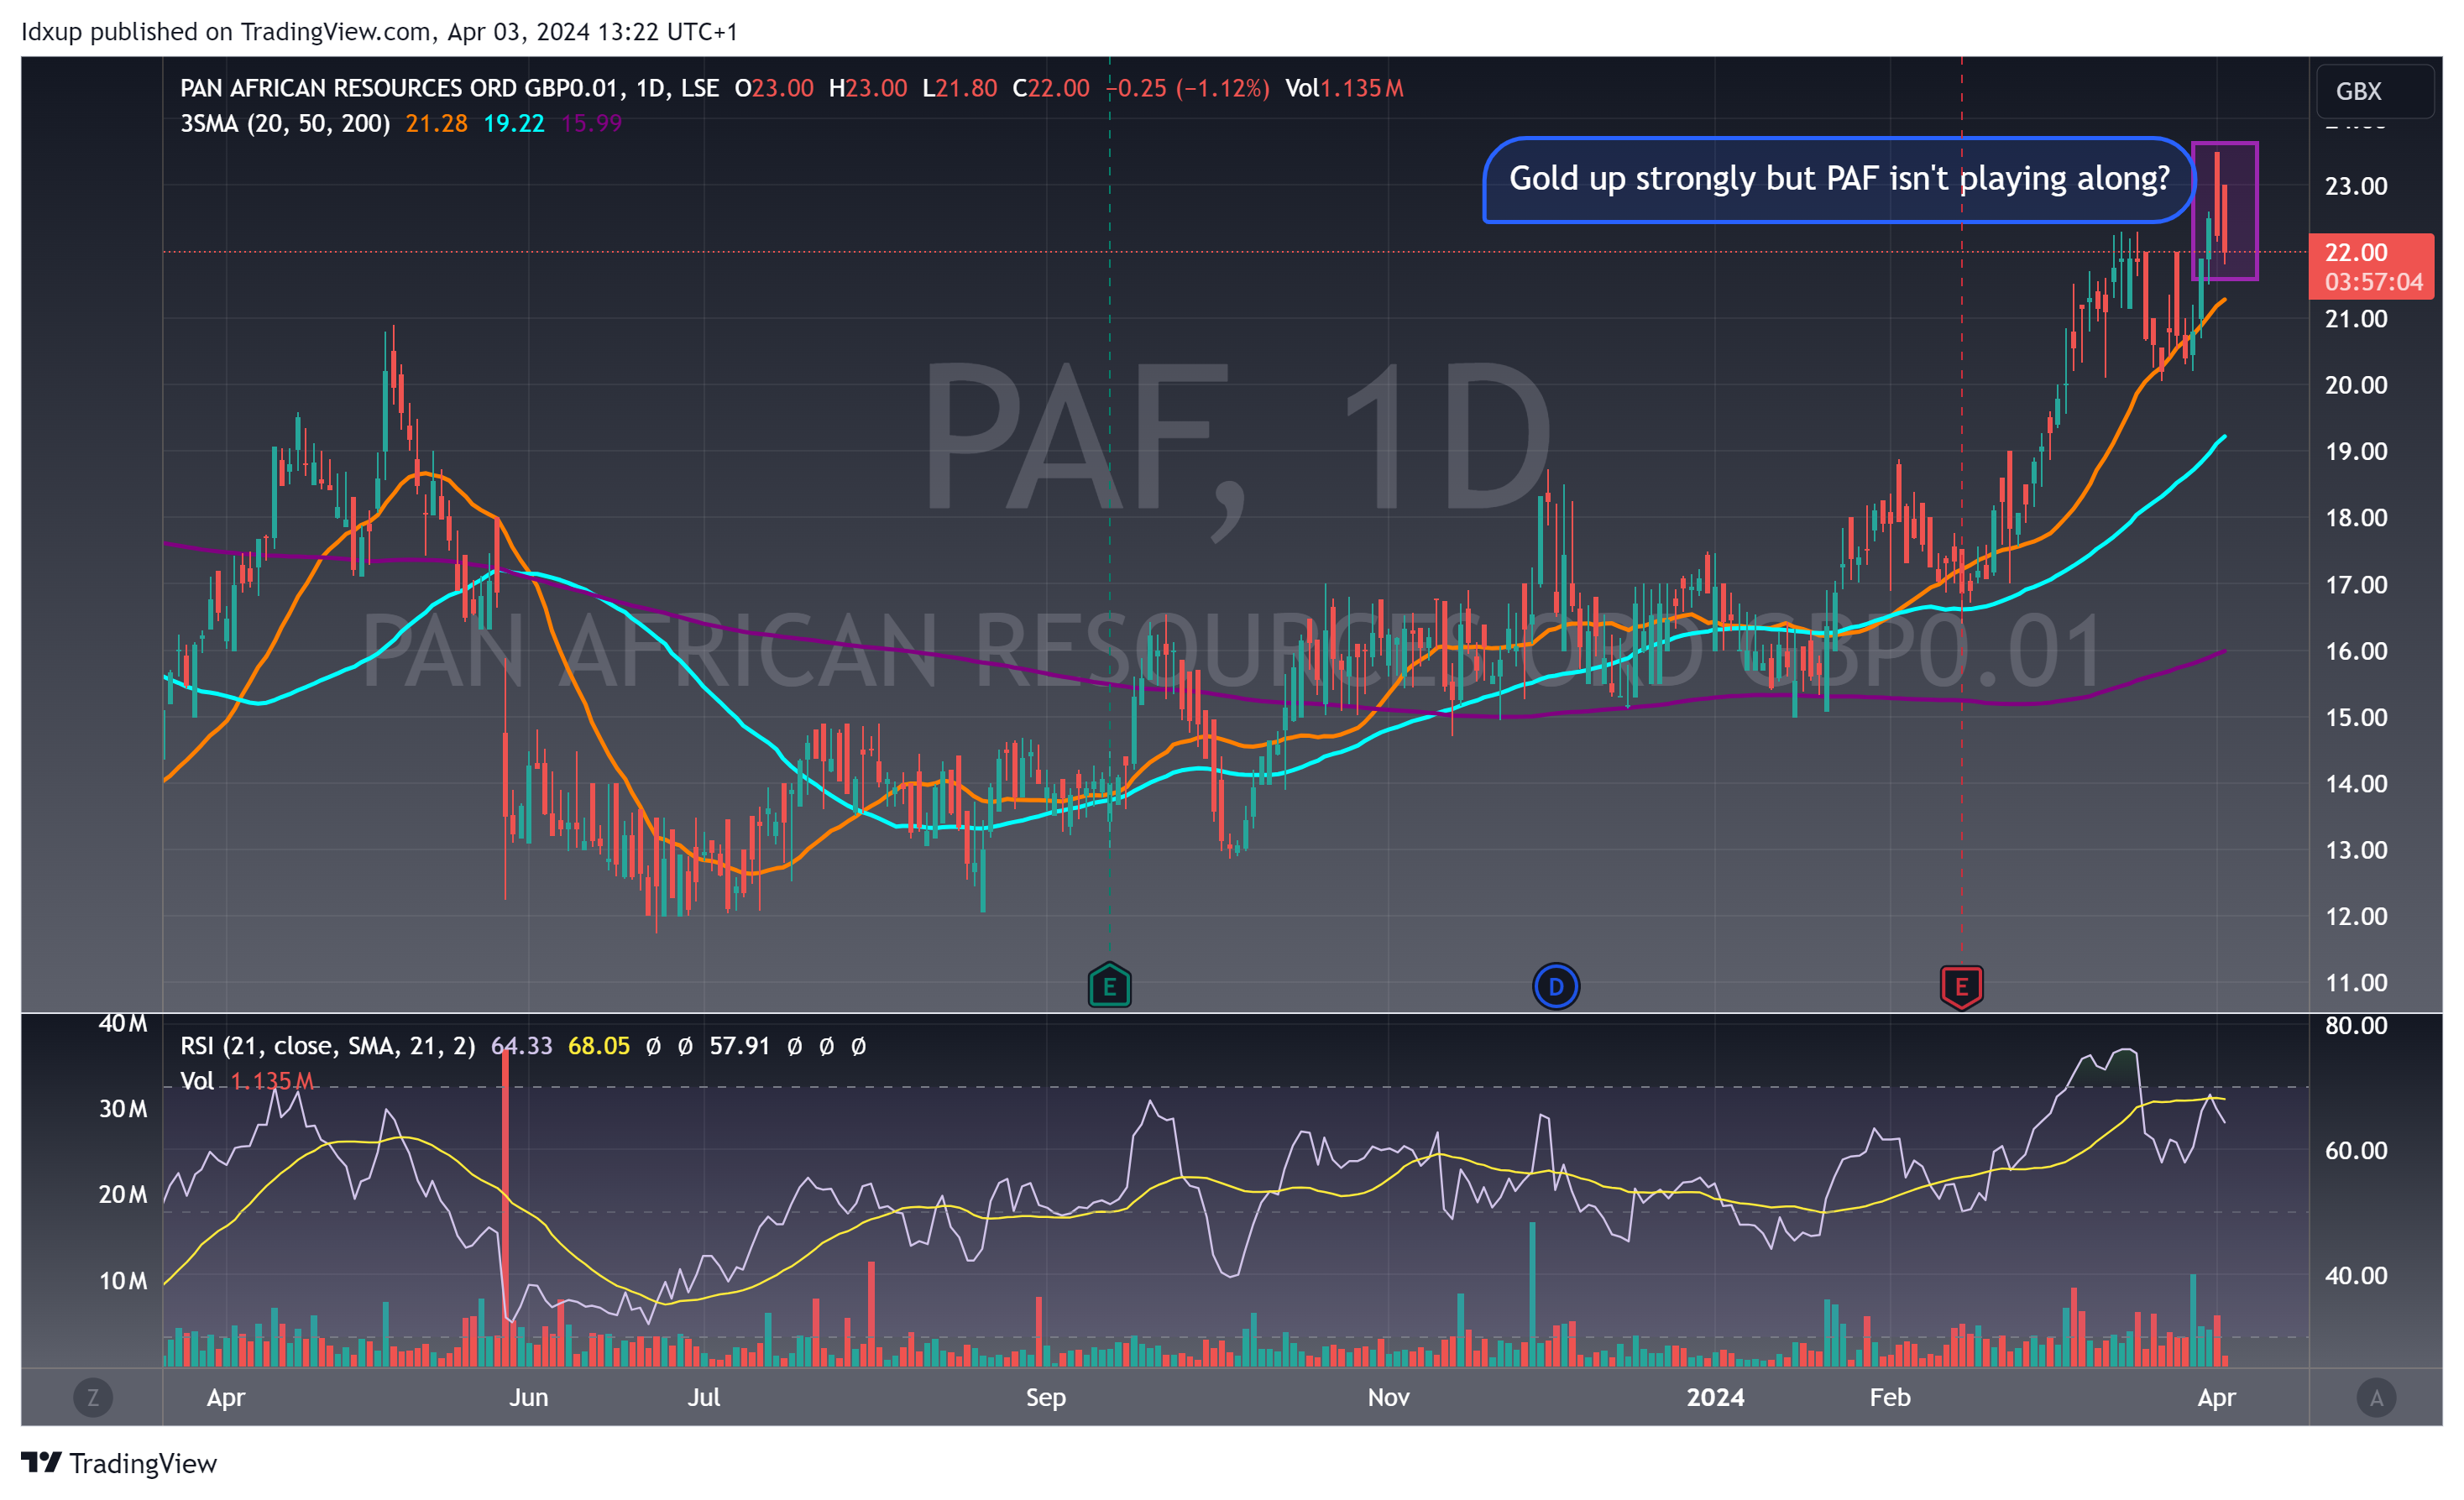Click the green E earnings marker in September
The image size is (2464, 1500).
(1109, 986)
